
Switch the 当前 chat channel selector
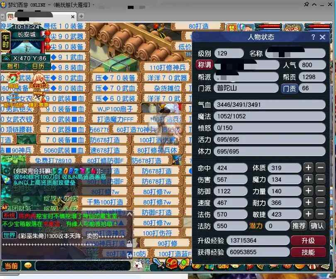[11, 266]
